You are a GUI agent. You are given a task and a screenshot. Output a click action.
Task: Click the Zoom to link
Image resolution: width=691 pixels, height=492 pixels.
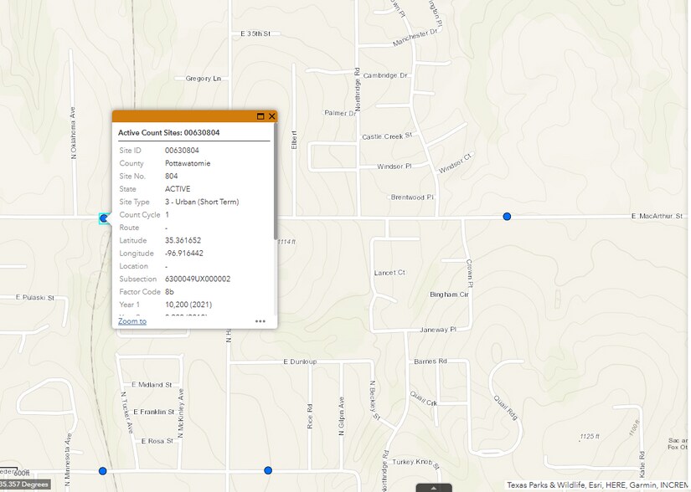[x=132, y=321]
